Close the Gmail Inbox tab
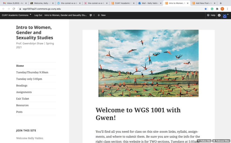231x143 pixels. (26, 3)
